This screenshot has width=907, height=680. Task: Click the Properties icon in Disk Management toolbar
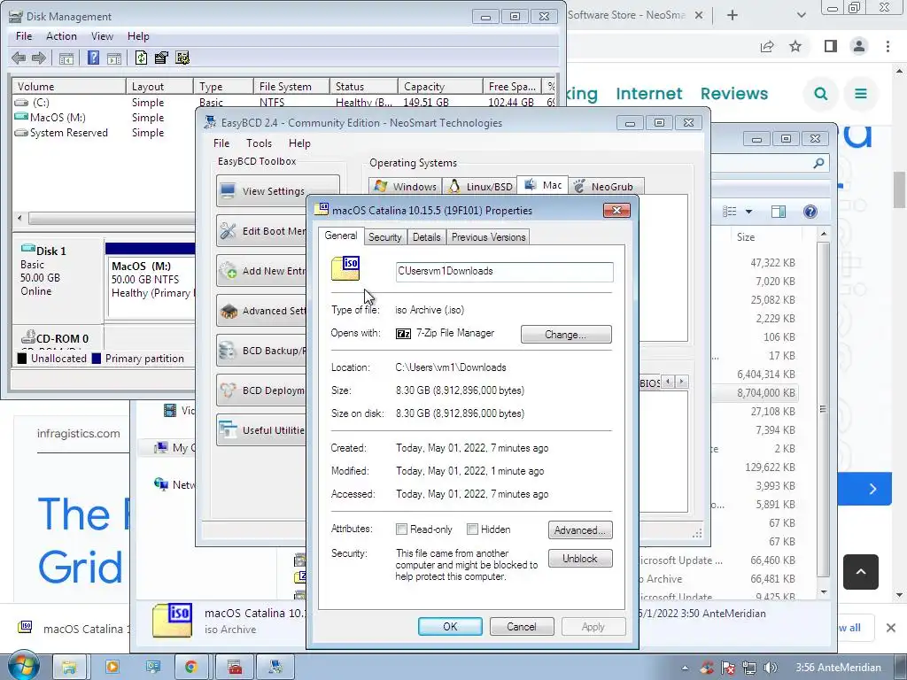click(162, 58)
